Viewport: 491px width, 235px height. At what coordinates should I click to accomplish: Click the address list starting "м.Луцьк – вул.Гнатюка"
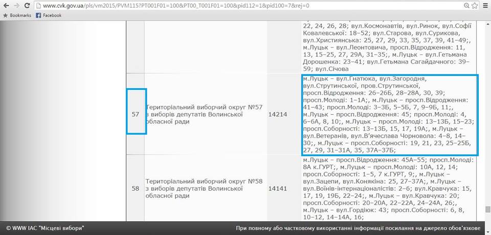pyautogui.click(x=389, y=115)
